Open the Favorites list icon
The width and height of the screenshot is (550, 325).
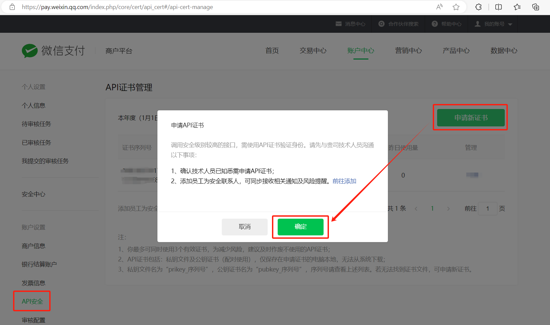pos(517,7)
